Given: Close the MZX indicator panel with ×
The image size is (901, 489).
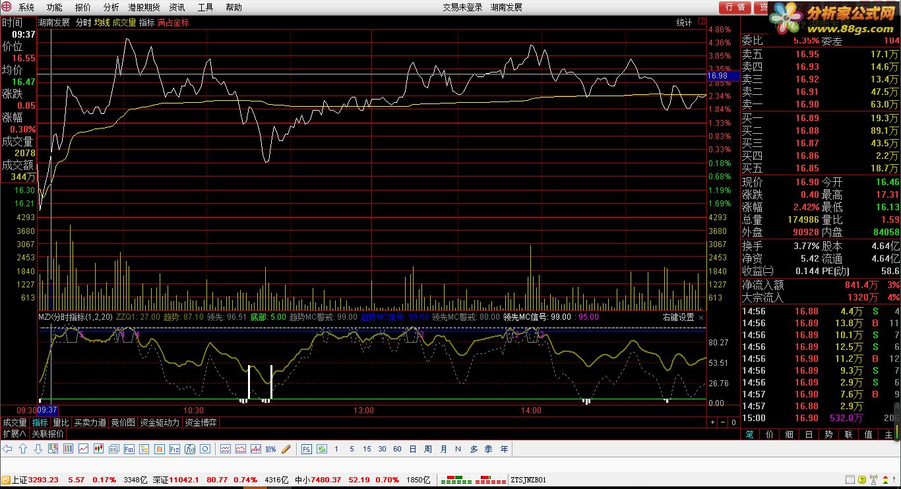Looking at the screenshot, I should 701,317.
